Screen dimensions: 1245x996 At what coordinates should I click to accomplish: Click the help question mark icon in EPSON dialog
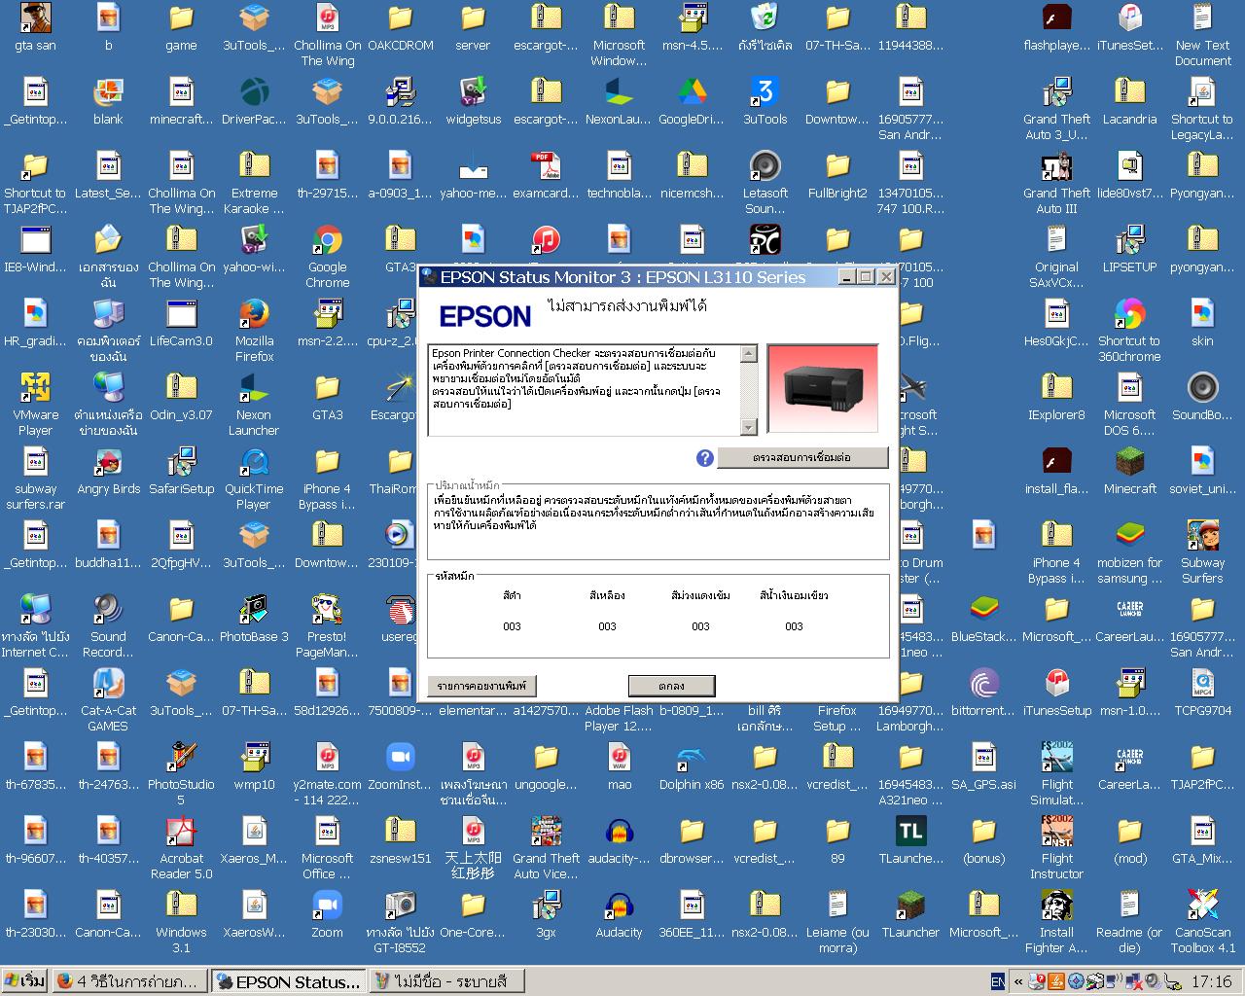(705, 458)
